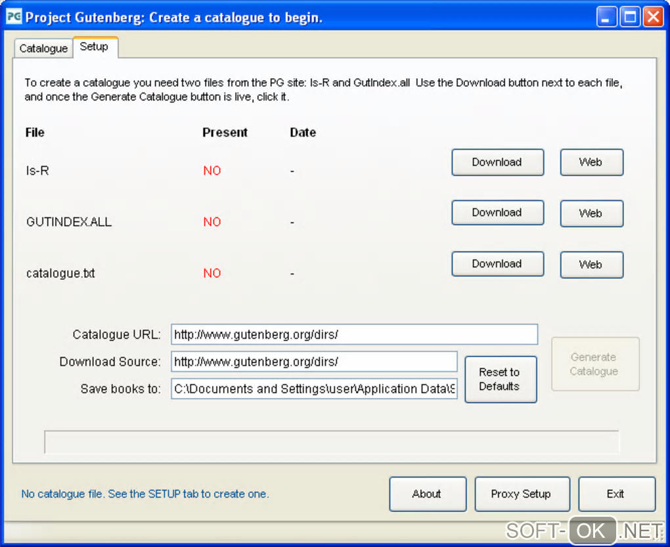
Task: Switch to the Catalogue tab
Action: [43, 48]
